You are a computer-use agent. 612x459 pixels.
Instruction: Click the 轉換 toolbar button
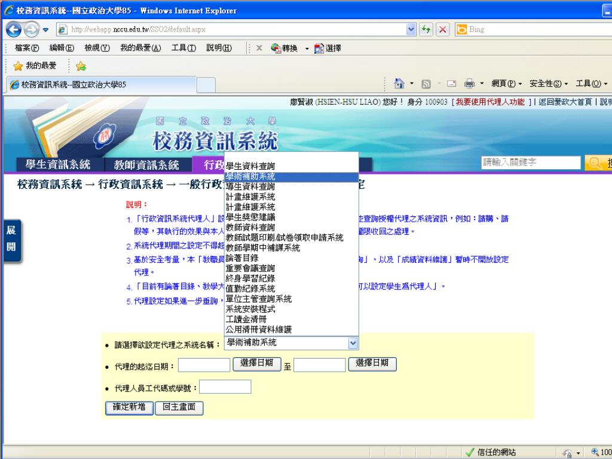coord(284,48)
